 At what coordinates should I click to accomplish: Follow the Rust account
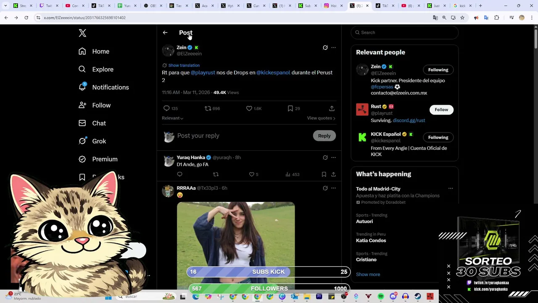(441, 110)
